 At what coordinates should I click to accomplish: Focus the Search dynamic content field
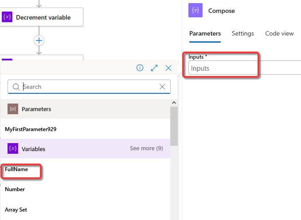point(89,87)
